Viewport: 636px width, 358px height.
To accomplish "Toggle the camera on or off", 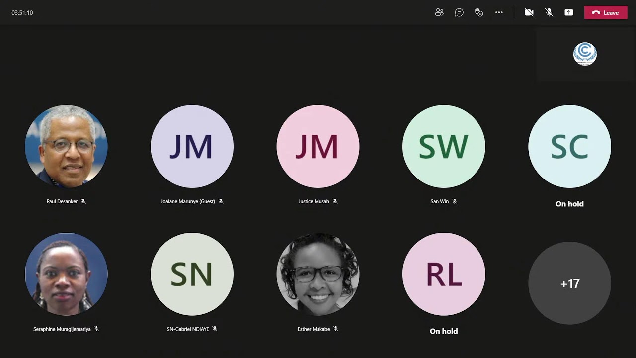I will 529,12.
